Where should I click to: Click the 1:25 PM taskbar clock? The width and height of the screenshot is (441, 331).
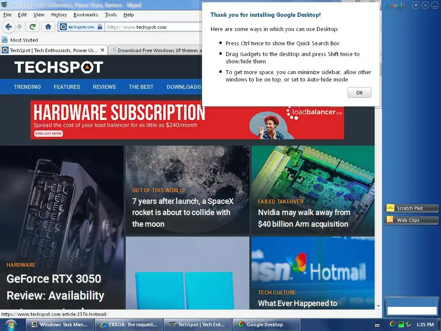(425, 325)
